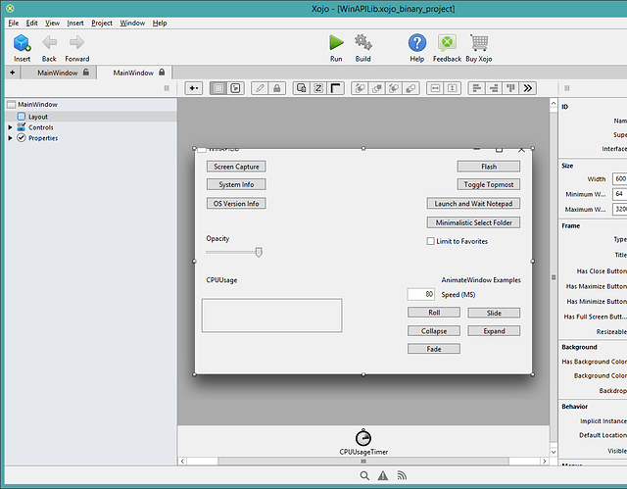Toggle the lock position padlock icon
Screen dimensions: 627x489
pos(276,88)
